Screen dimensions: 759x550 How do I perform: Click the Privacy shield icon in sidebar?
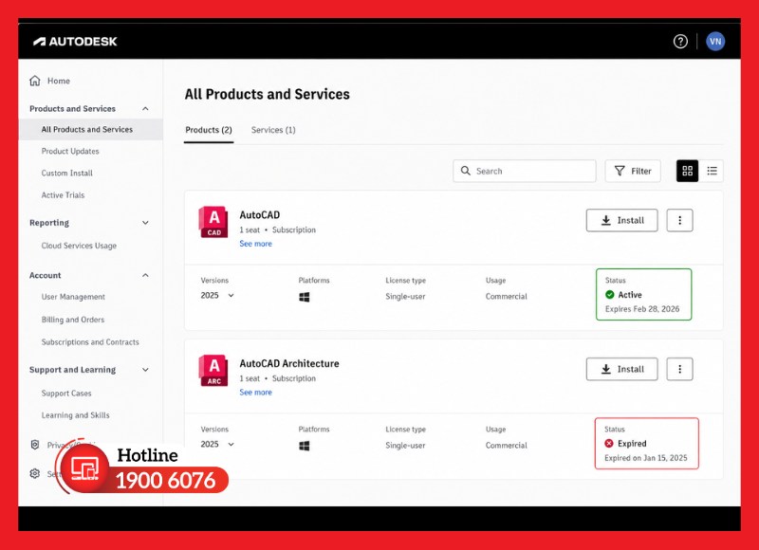tap(35, 445)
